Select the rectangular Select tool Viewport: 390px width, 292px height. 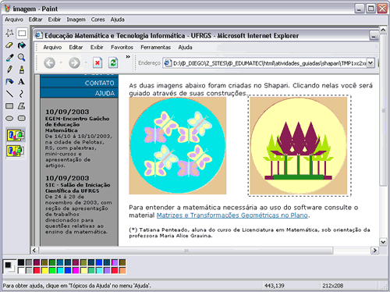(22, 33)
